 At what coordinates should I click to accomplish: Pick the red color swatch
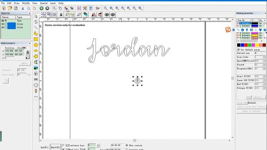pos(246,45)
